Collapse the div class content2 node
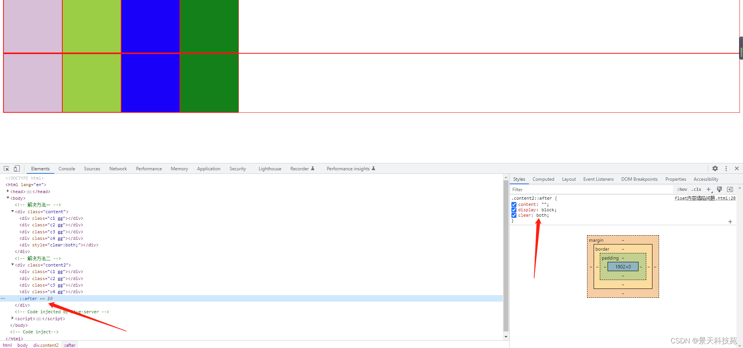The width and height of the screenshot is (743, 348). tap(12, 265)
